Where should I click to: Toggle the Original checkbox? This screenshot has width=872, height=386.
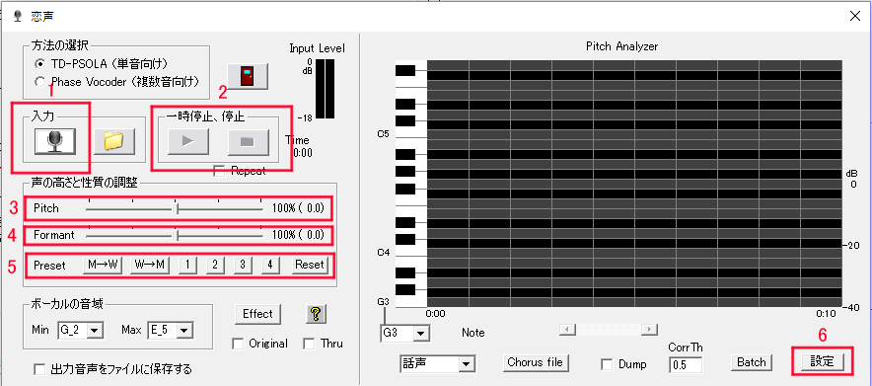(238, 344)
